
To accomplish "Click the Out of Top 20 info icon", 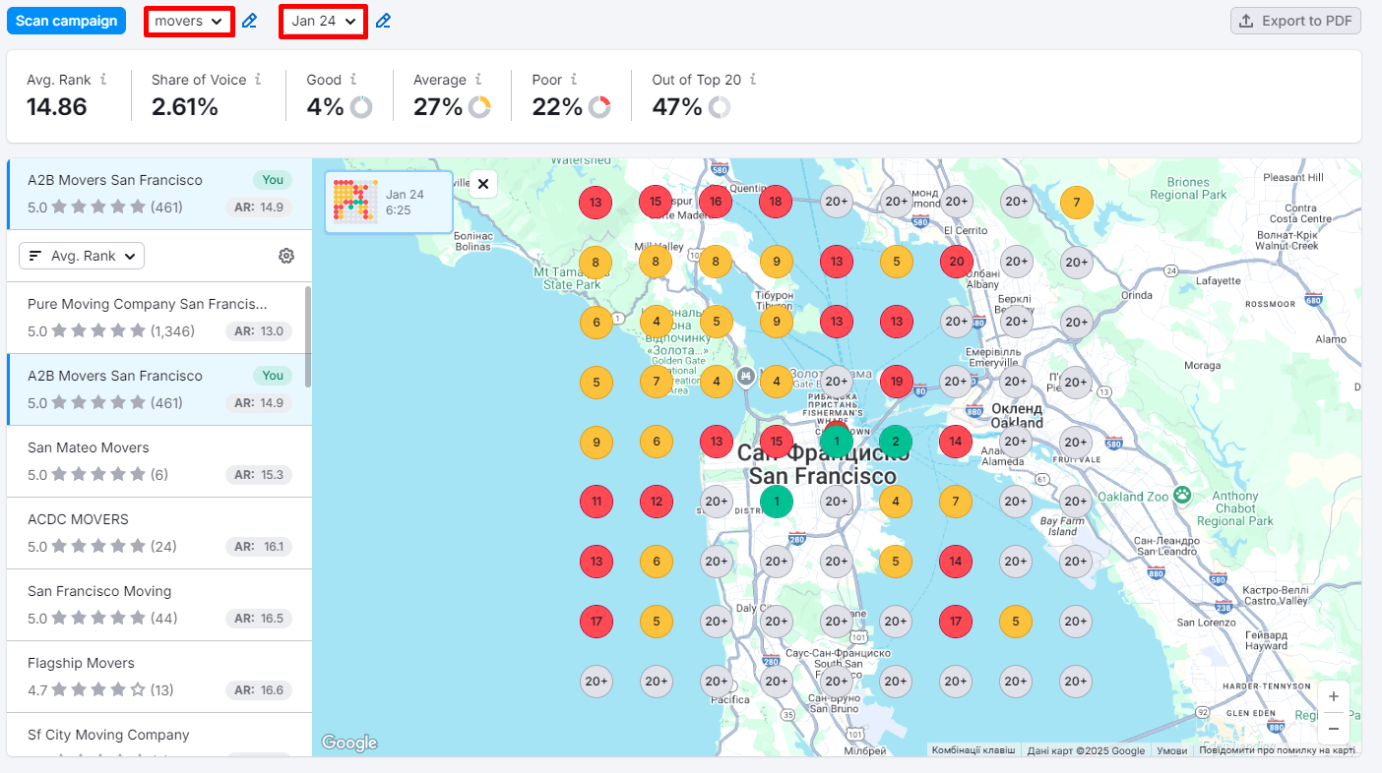I will click(753, 80).
